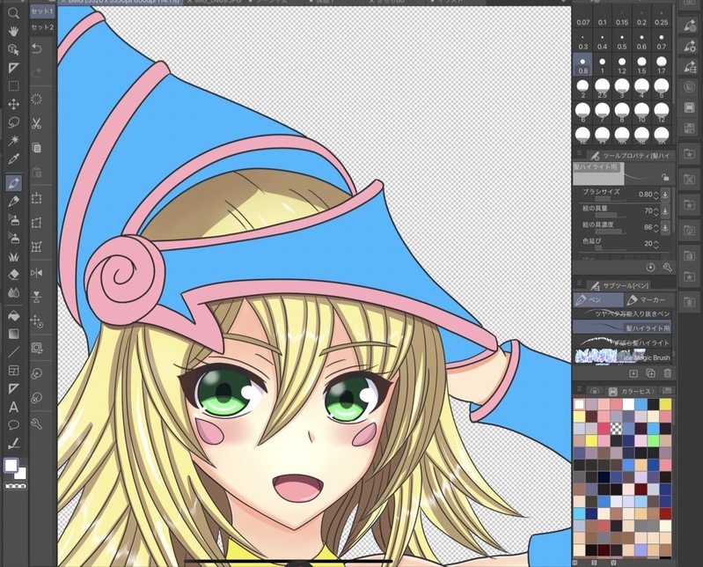
Task: Select the Pencil tool below Pen
Action: pyautogui.click(x=13, y=201)
